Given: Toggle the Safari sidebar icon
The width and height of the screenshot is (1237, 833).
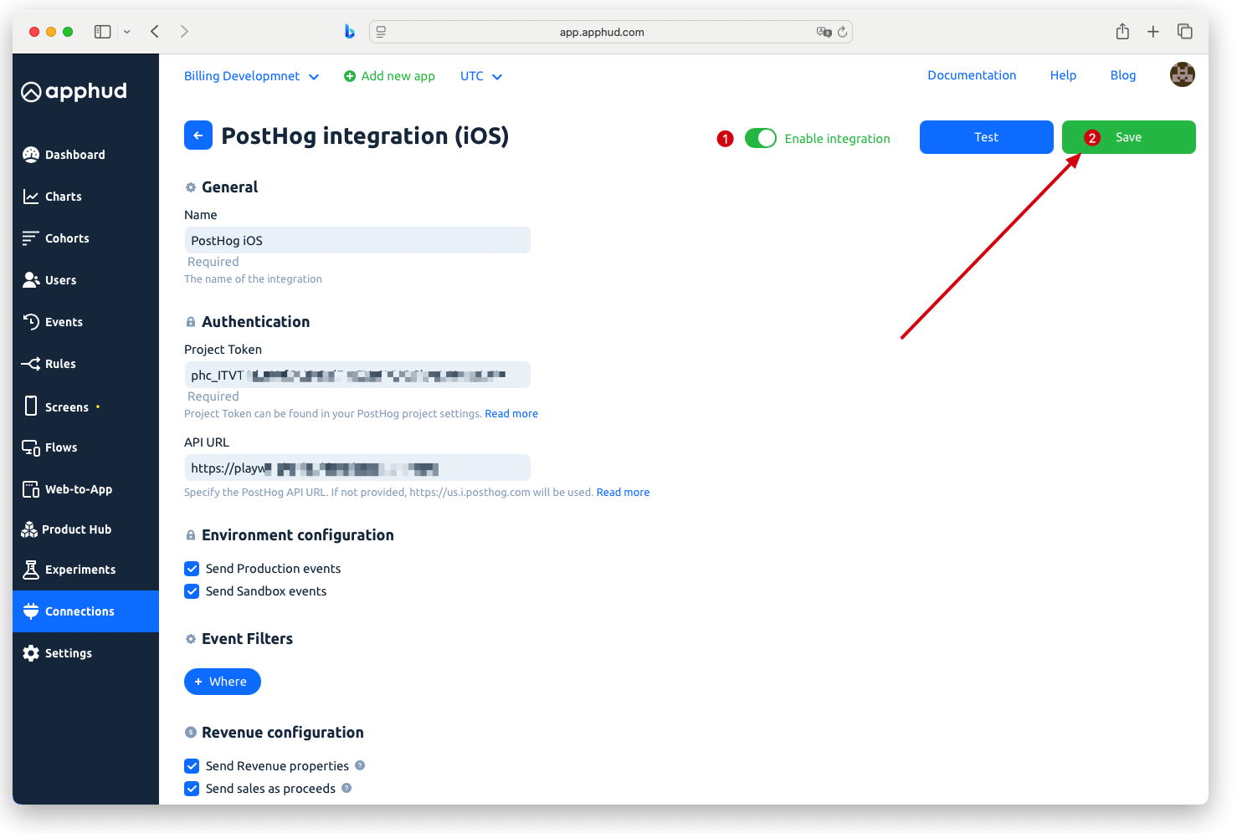Looking at the screenshot, I should pos(103,32).
